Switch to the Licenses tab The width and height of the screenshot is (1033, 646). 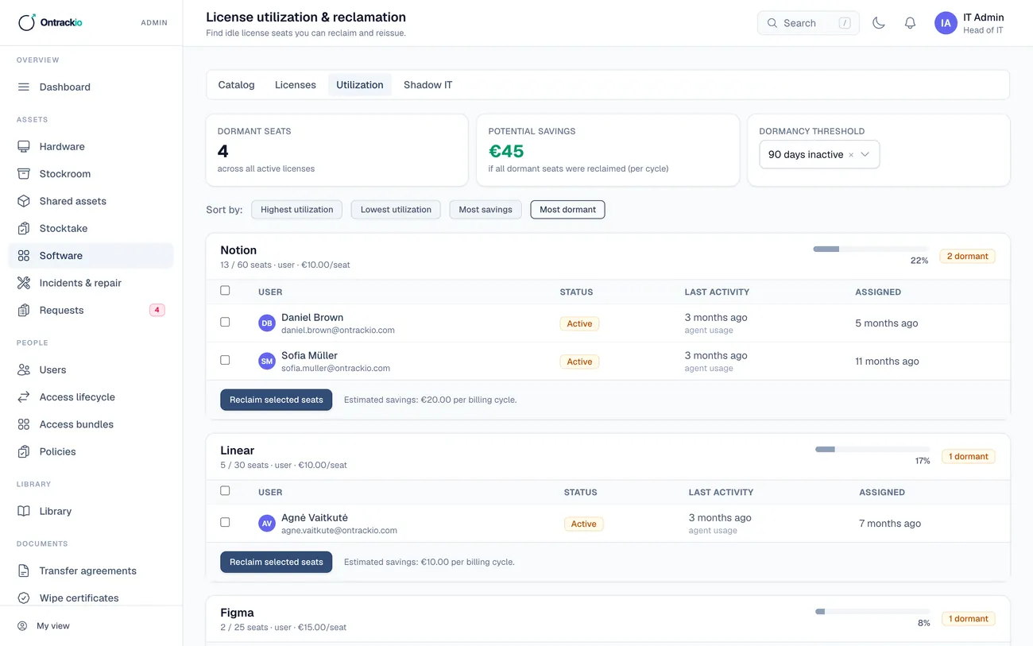[296, 85]
